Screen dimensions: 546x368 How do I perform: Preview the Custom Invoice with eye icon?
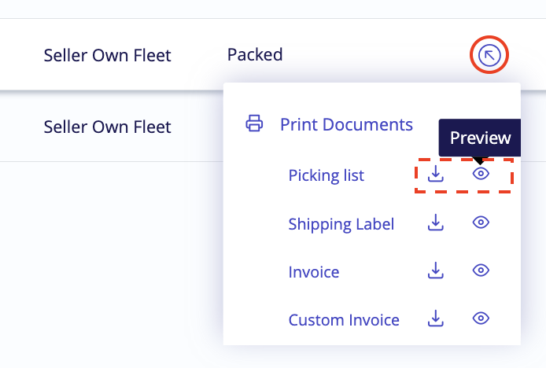481,318
